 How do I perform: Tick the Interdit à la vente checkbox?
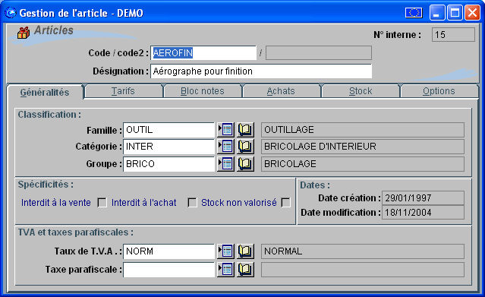click(102, 203)
